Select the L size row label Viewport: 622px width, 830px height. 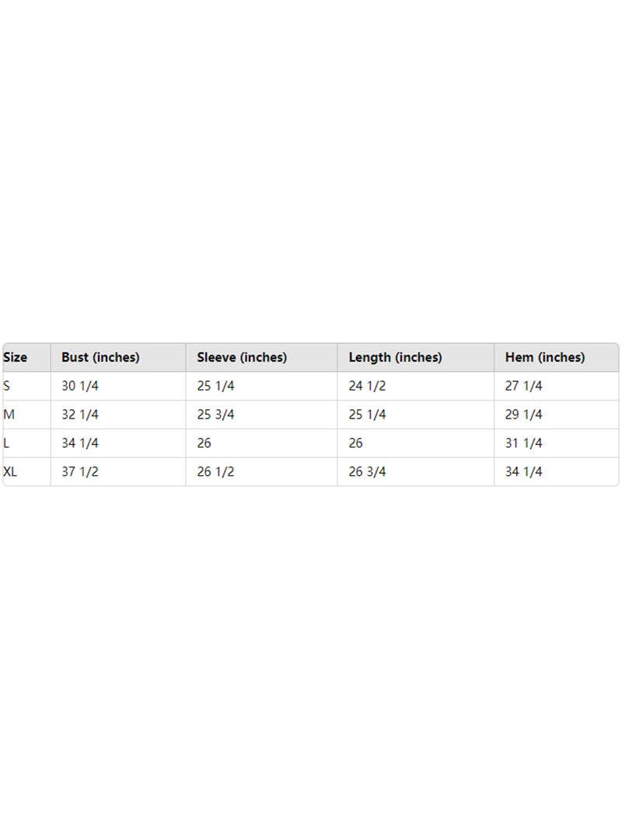[x=6, y=443]
